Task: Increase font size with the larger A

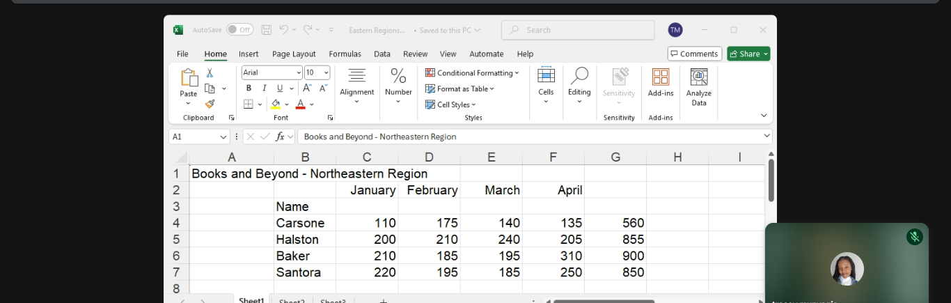Action: (307, 88)
